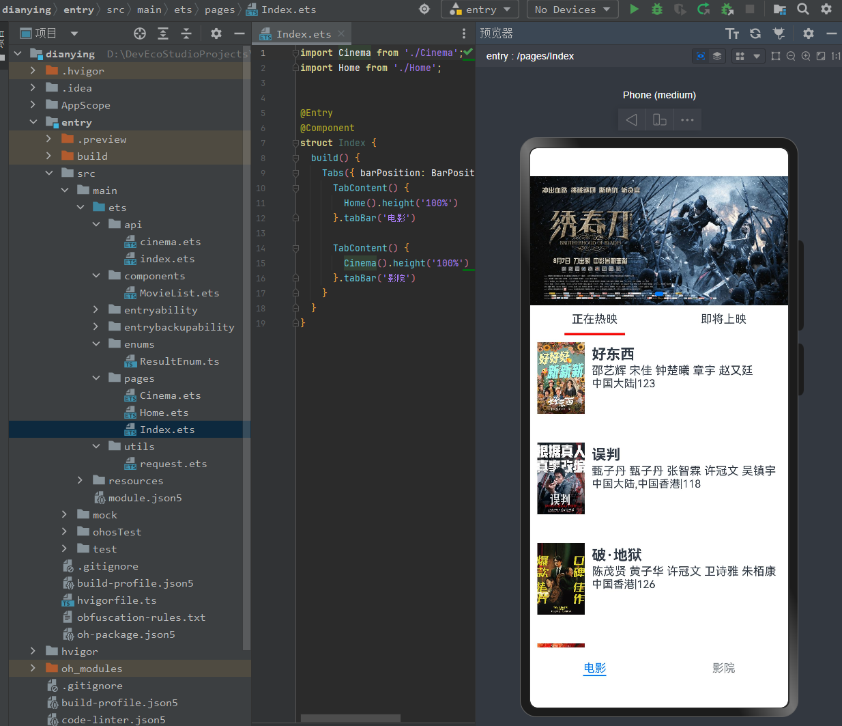Expand the resources folder
The height and width of the screenshot is (726, 842).
click(81, 481)
